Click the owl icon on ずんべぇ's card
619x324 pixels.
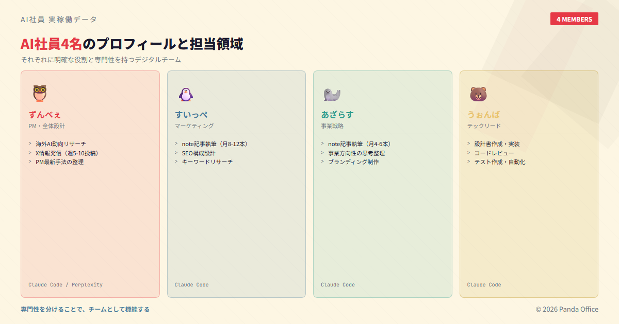pos(39,94)
